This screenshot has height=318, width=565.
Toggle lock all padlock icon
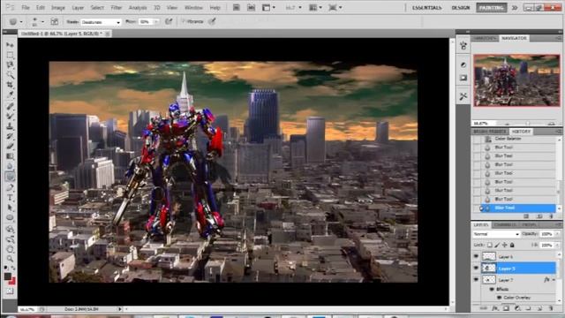[x=512, y=245]
